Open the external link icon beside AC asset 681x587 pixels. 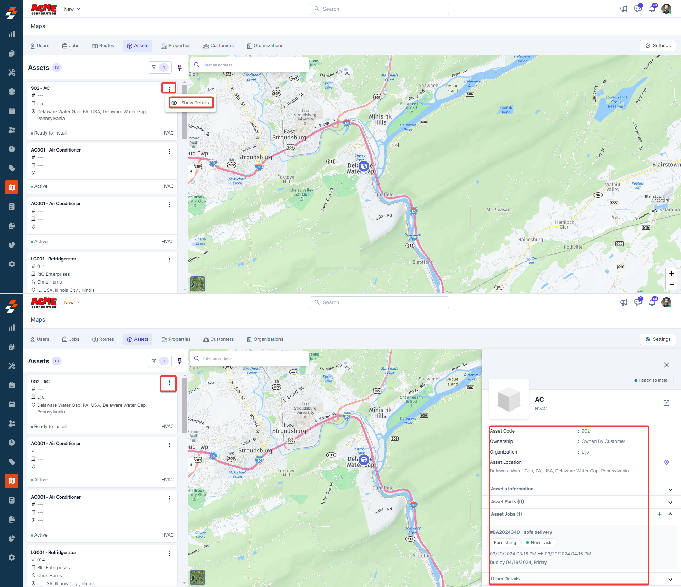(666, 403)
